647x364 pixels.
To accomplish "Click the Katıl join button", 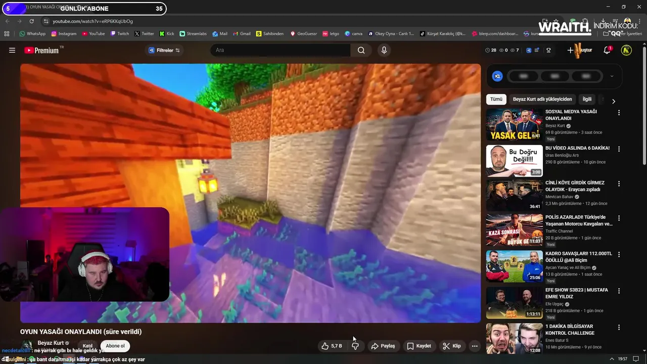I will (87, 346).
